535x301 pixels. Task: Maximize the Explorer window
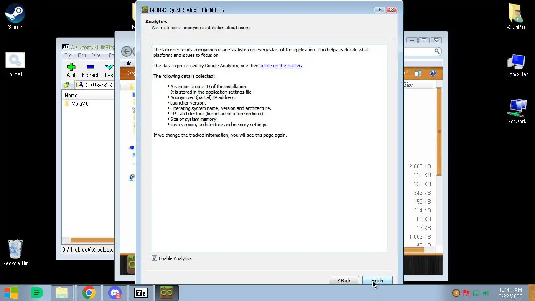(424, 41)
